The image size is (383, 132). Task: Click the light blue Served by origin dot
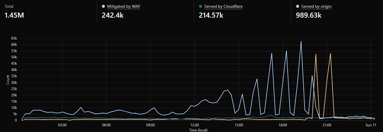click(298, 6)
